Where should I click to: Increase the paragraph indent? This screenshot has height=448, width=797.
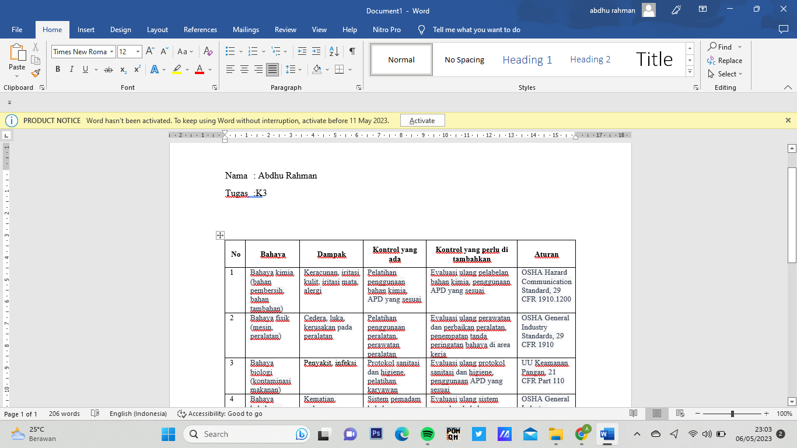(x=316, y=51)
